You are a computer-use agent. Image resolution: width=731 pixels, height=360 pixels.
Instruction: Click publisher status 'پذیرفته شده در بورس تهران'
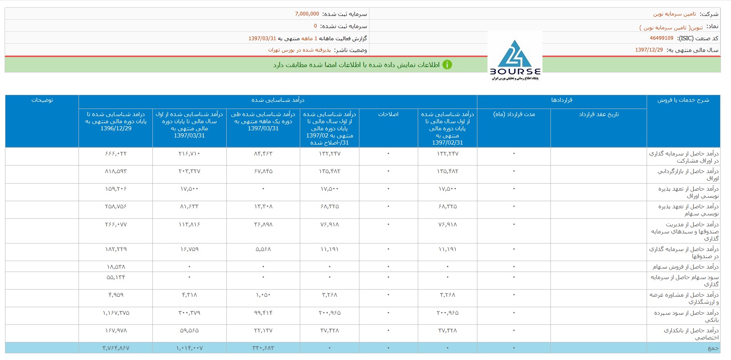tap(299, 50)
